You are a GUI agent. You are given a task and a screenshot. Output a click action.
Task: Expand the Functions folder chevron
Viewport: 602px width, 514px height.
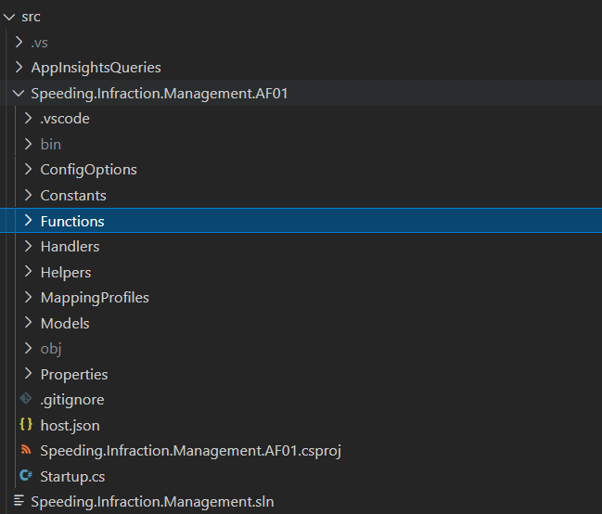coord(29,221)
